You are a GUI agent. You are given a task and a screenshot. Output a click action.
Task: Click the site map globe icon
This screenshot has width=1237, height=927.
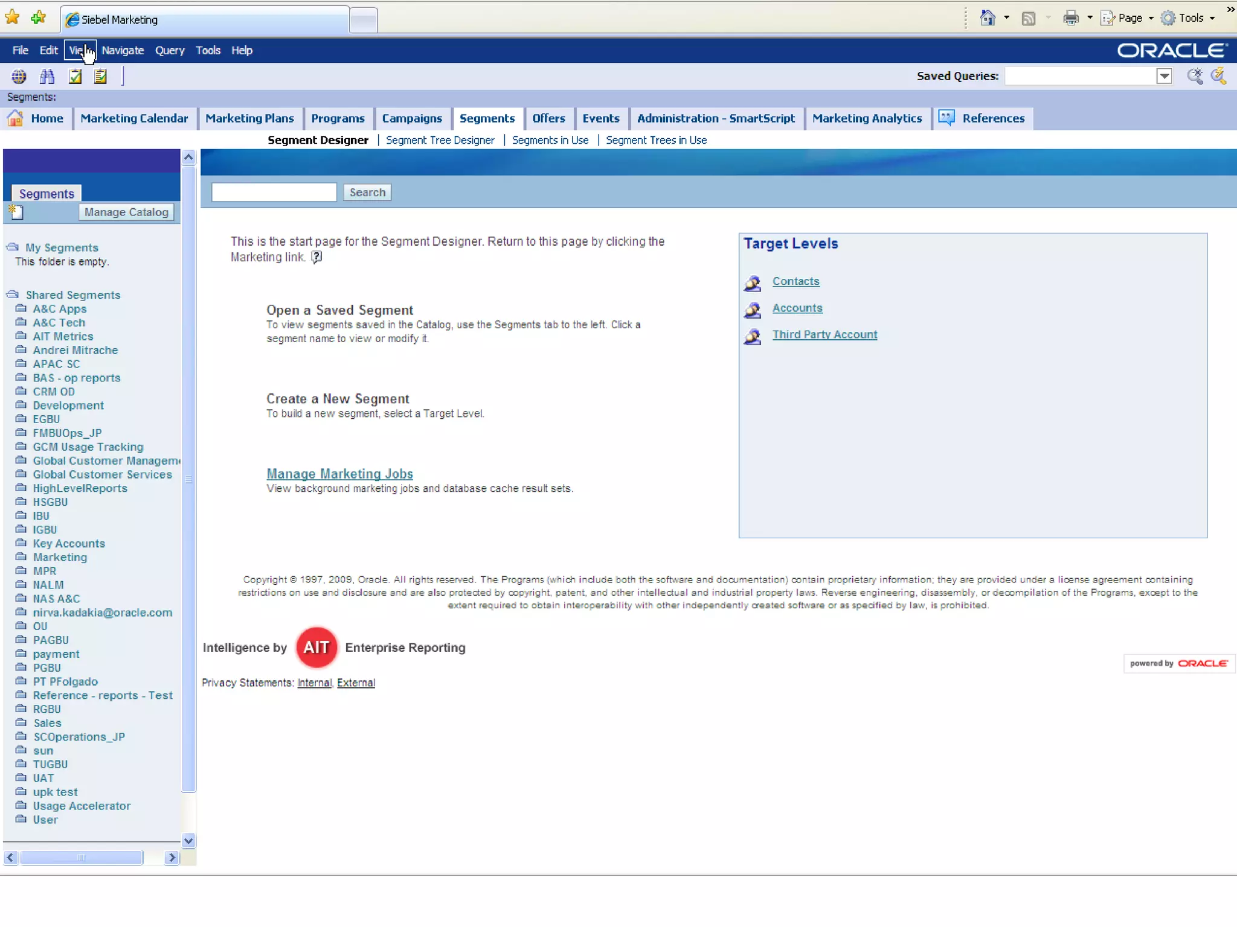(x=19, y=77)
